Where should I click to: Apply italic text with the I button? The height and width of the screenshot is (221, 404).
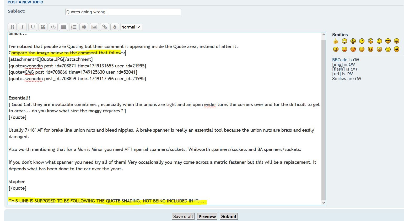[22, 27]
